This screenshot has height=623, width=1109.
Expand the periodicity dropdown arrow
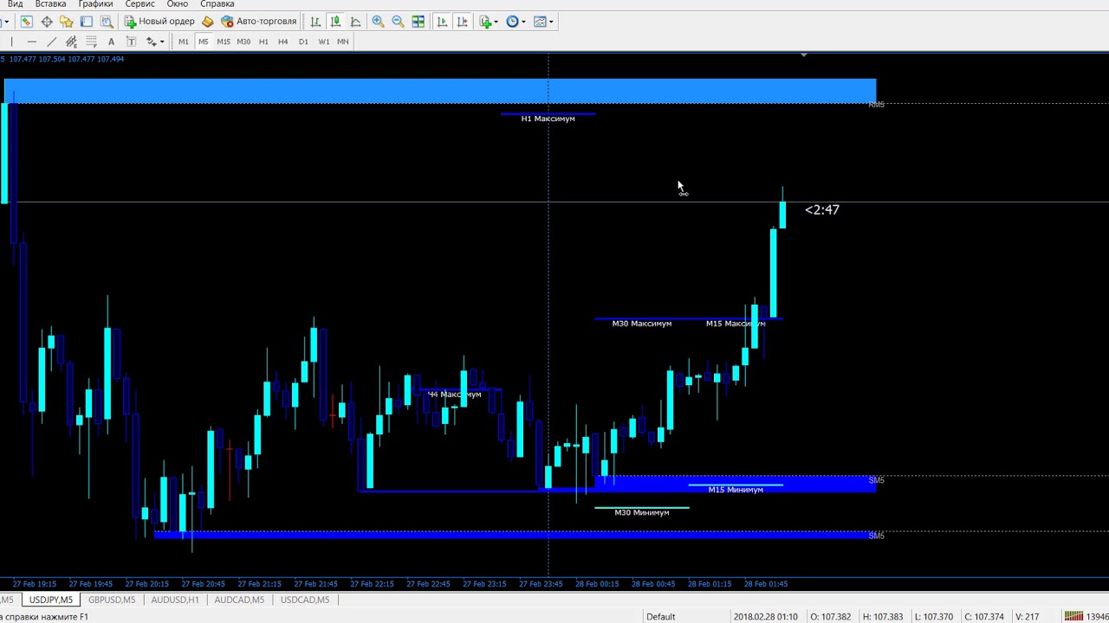523,22
